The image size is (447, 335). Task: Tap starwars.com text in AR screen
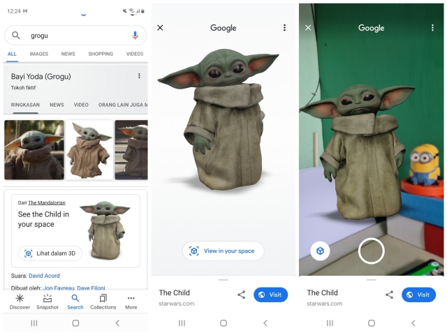[324, 304]
